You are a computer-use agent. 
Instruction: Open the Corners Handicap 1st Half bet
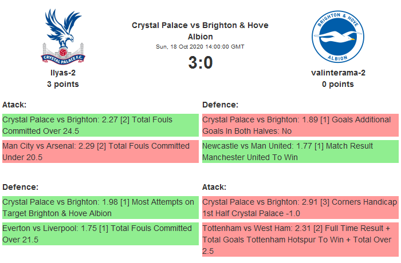click(x=300, y=208)
